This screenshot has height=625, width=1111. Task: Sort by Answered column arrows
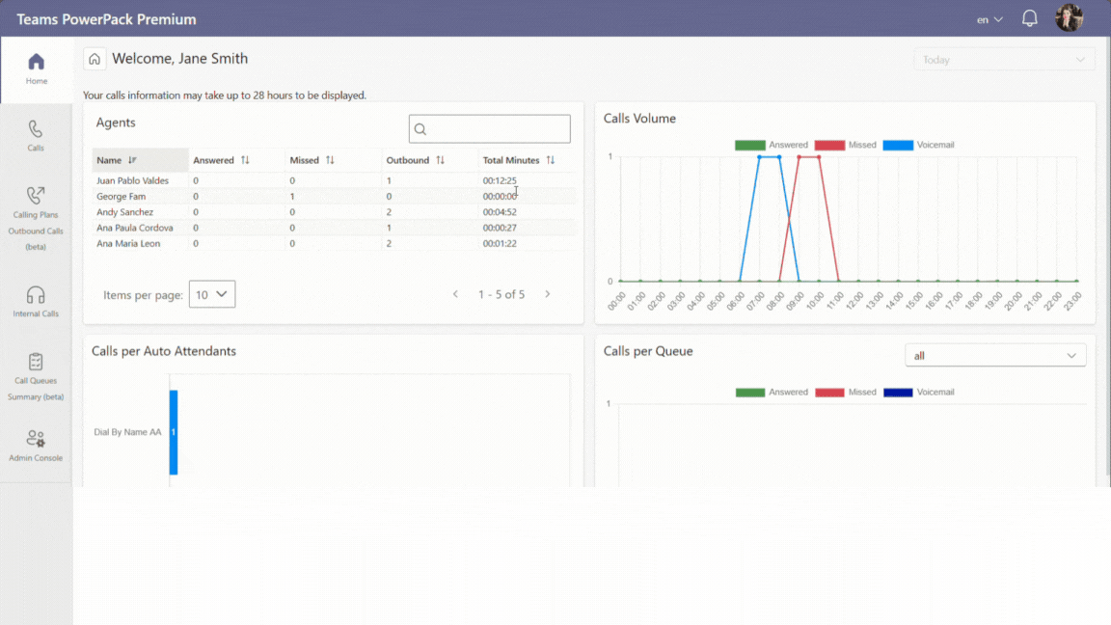coord(245,160)
